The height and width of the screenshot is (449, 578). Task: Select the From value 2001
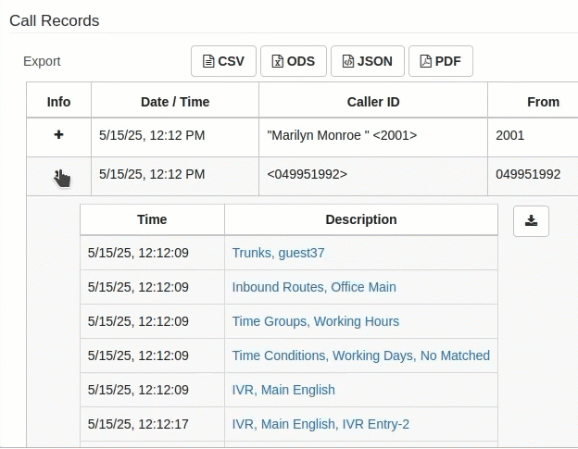(x=509, y=135)
